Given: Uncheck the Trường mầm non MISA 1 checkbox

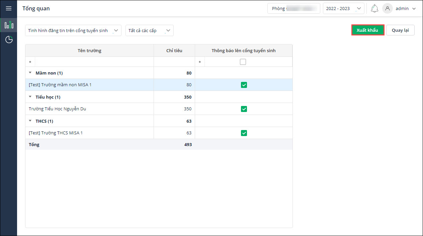Looking at the screenshot, I should tap(244, 85).
